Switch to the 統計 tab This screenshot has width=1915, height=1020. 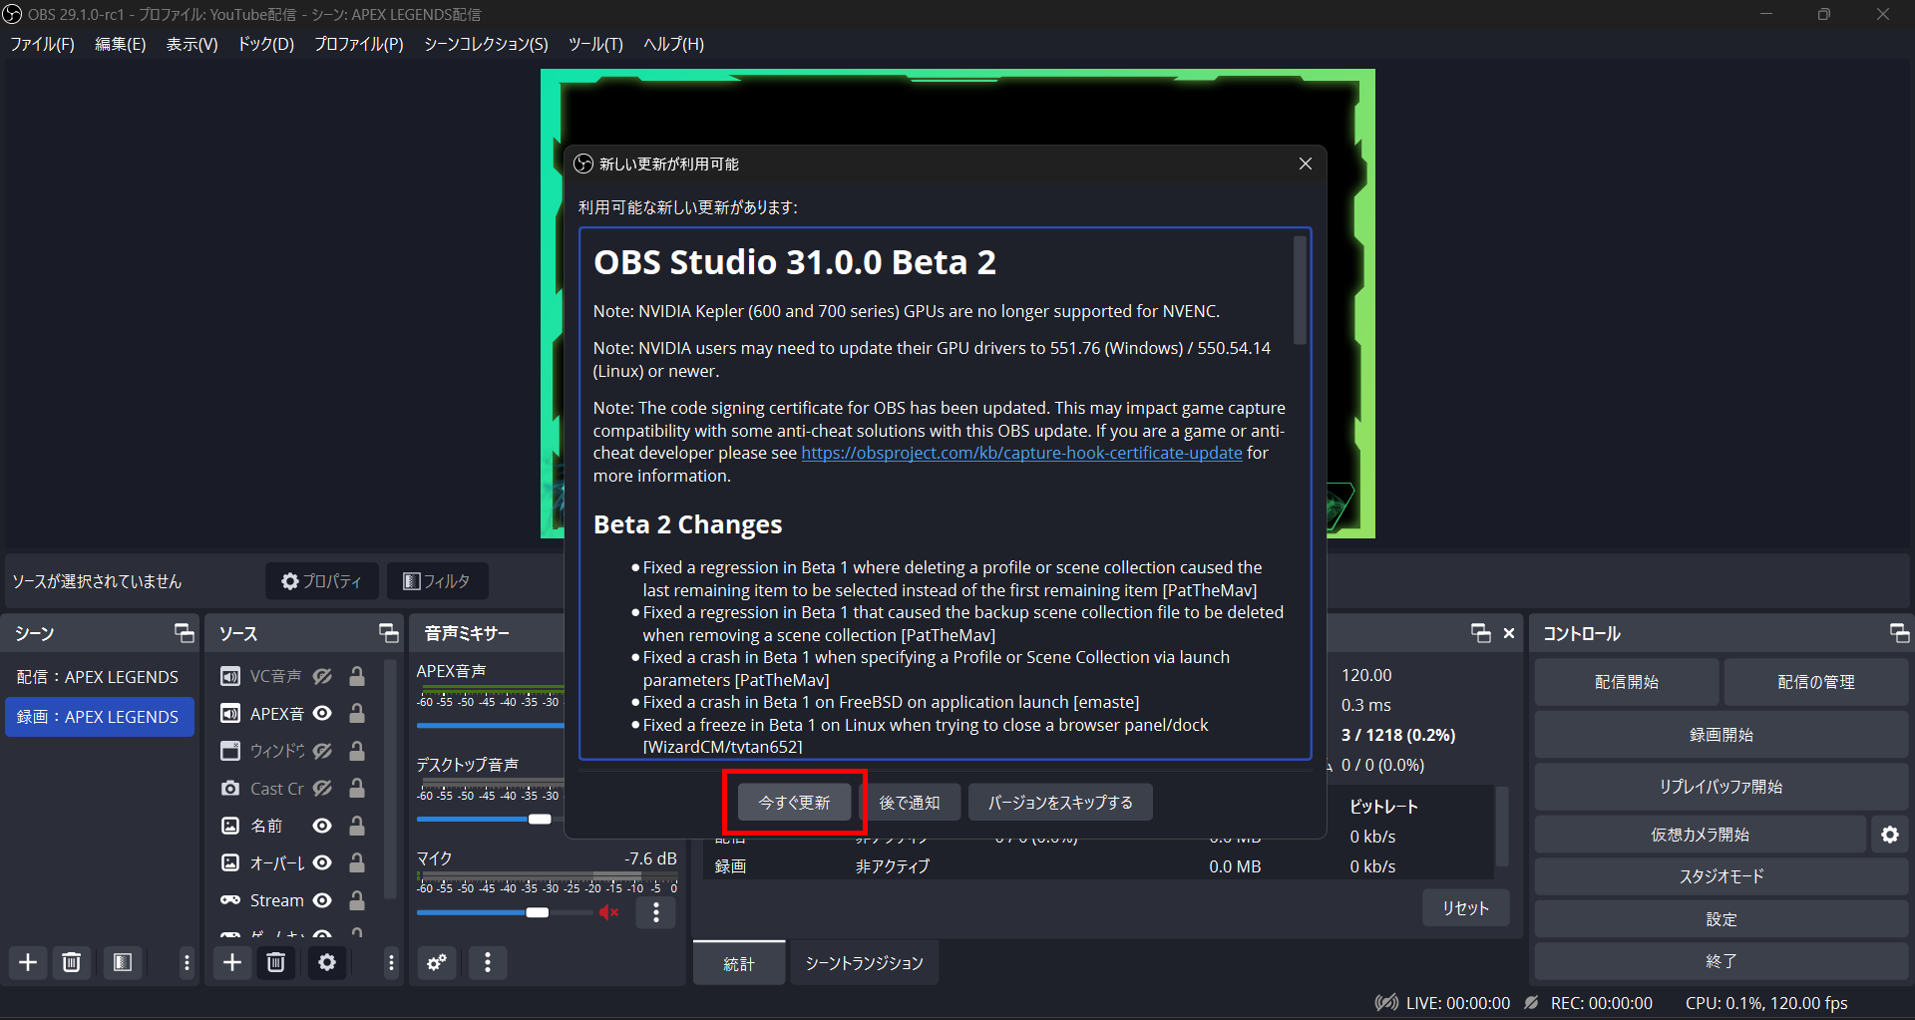pyautogui.click(x=739, y=963)
